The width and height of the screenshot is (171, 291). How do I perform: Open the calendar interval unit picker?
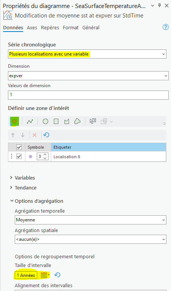click(45, 275)
